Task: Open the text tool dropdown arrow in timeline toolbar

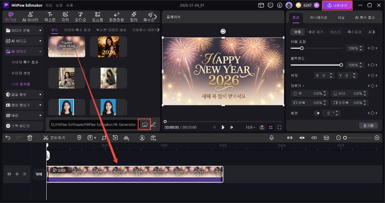Action: (95, 138)
